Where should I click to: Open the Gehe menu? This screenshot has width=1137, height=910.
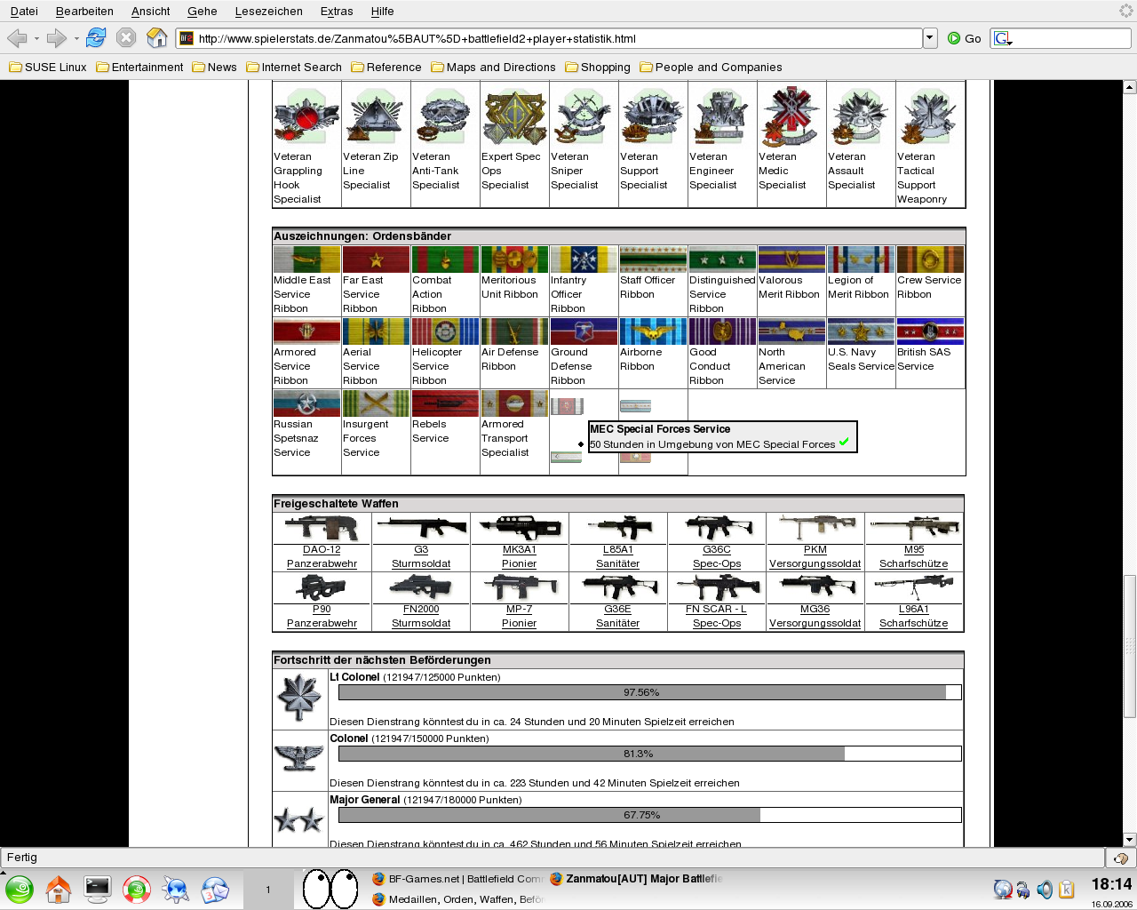click(x=203, y=12)
